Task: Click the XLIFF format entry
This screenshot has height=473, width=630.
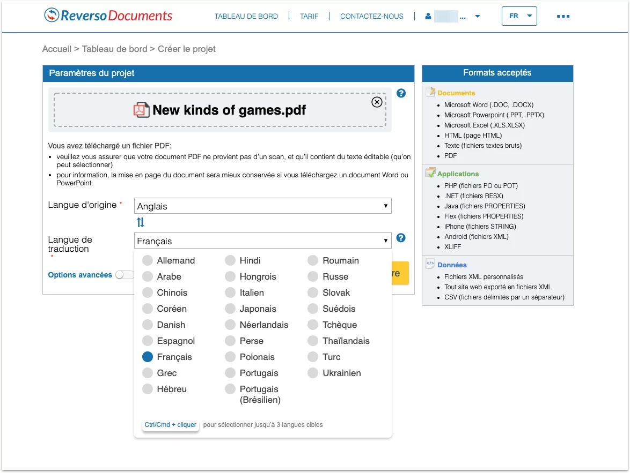Action: (453, 247)
